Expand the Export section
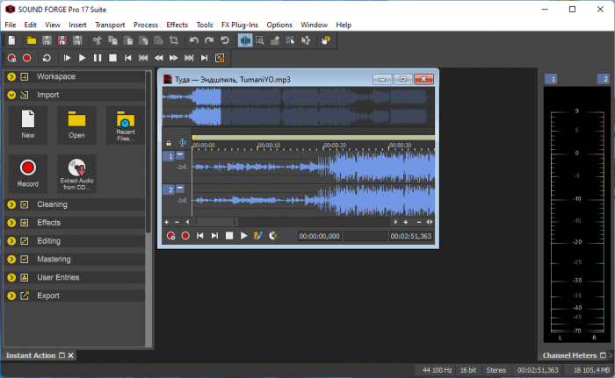The width and height of the screenshot is (615, 378). pyautogui.click(x=11, y=296)
